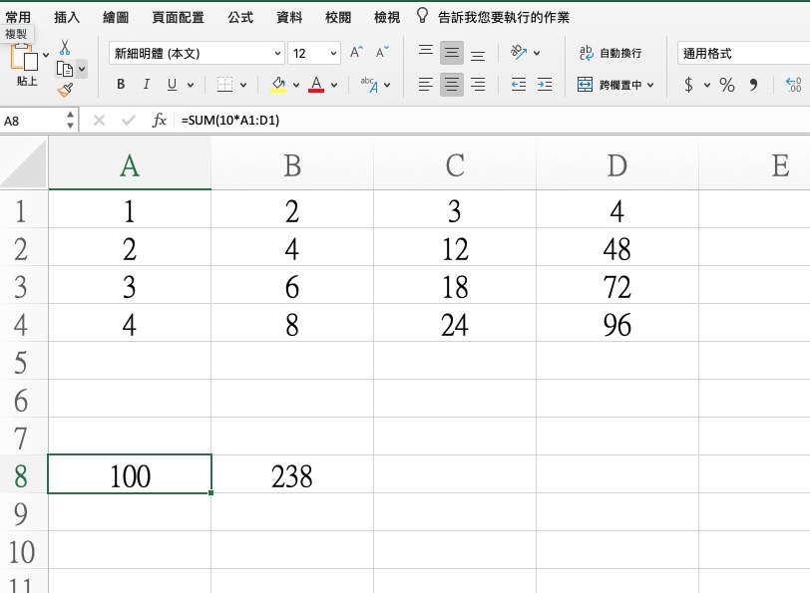
Task: Switch to the 公式 Formulas tab
Action: point(240,17)
